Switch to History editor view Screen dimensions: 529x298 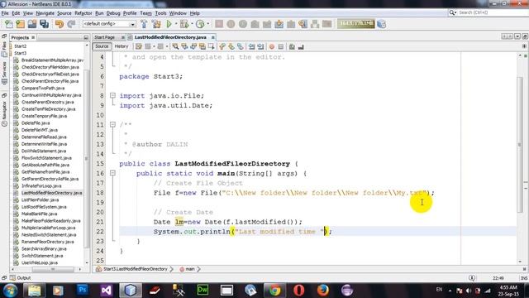[122, 46]
